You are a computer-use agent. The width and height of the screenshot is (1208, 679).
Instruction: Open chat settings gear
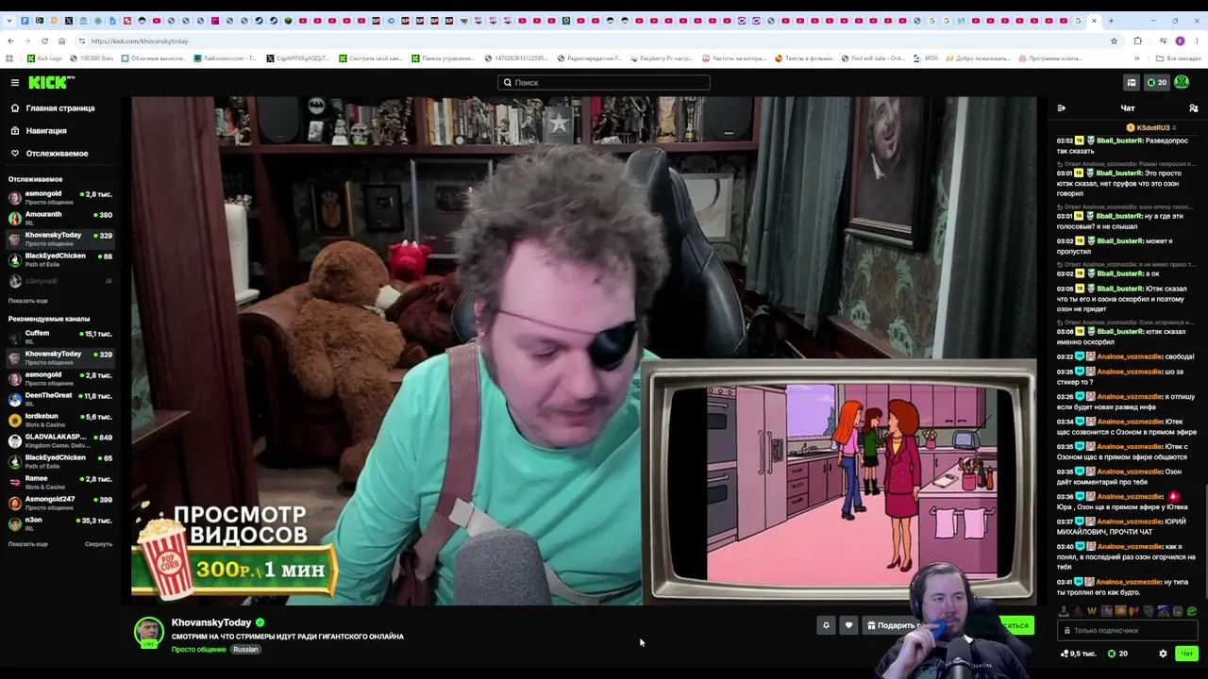[x=1163, y=654]
